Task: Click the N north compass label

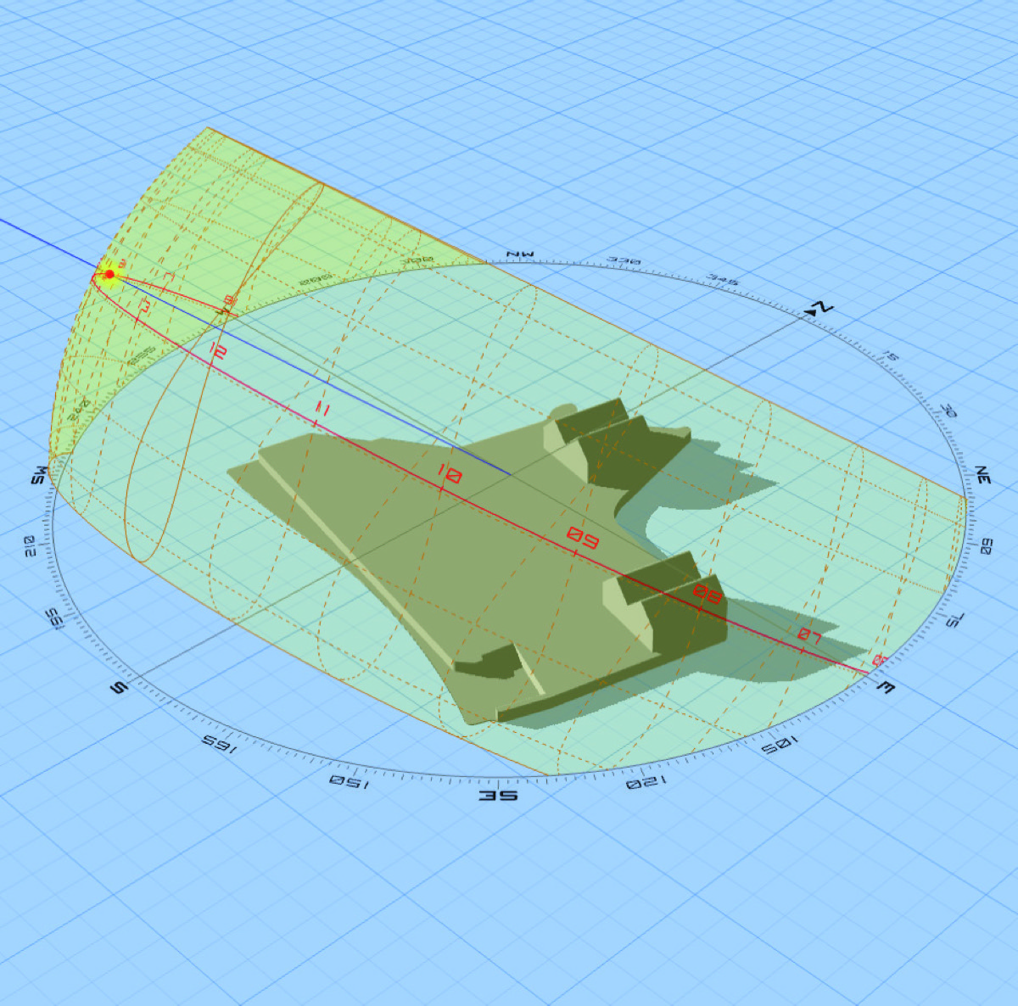Action: click(820, 308)
